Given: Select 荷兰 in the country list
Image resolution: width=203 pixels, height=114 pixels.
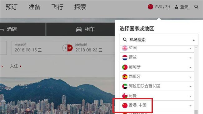Looking at the screenshot, I should point(157,57).
